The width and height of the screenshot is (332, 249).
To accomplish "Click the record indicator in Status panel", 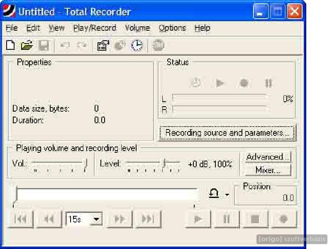I will (244, 83).
